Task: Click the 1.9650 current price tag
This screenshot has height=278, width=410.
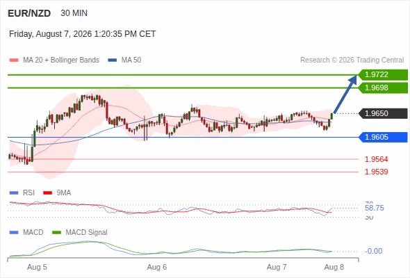Action: tap(383, 113)
